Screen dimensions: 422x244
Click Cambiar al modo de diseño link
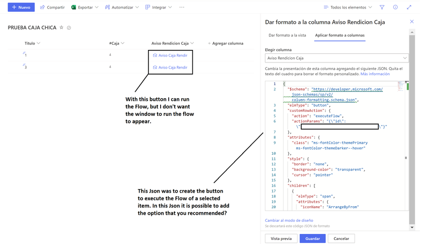point(289,220)
